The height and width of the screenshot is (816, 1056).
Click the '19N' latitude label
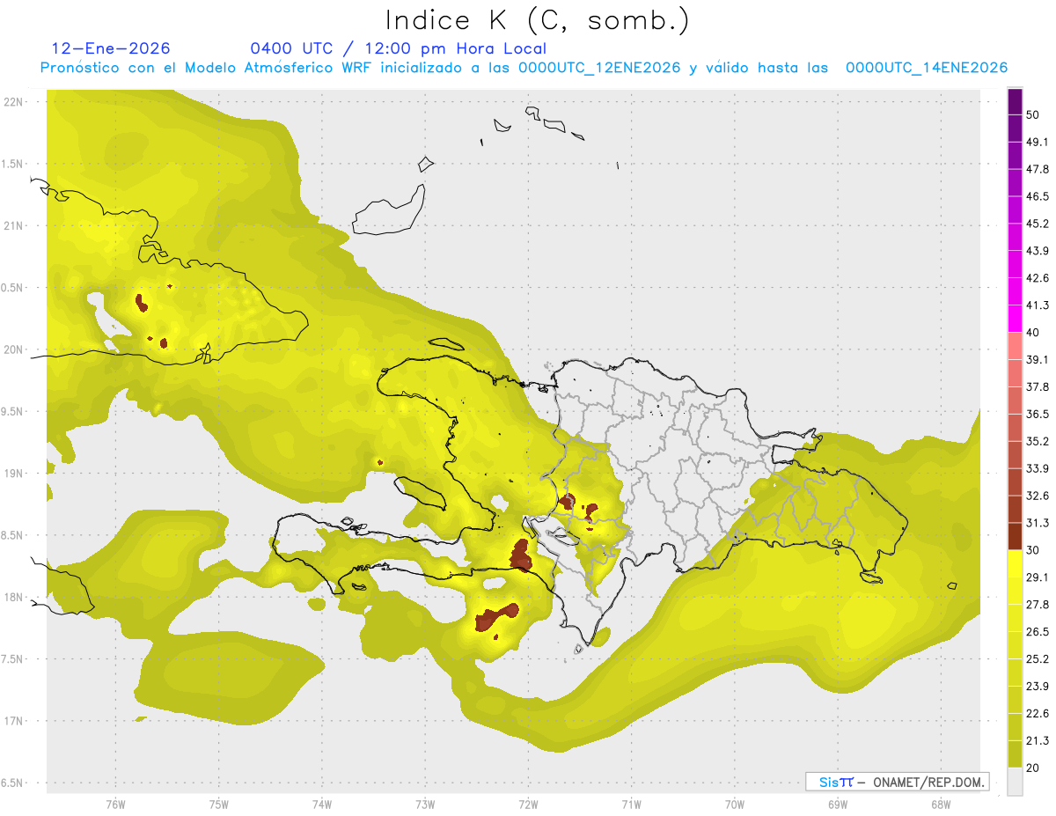pyautogui.click(x=14, y=474)
